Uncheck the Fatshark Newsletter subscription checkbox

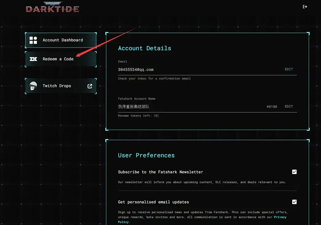[x=294, y=172]
